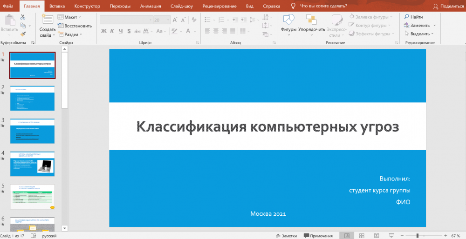Click the Поделиться share button

[x=448, y=6]
